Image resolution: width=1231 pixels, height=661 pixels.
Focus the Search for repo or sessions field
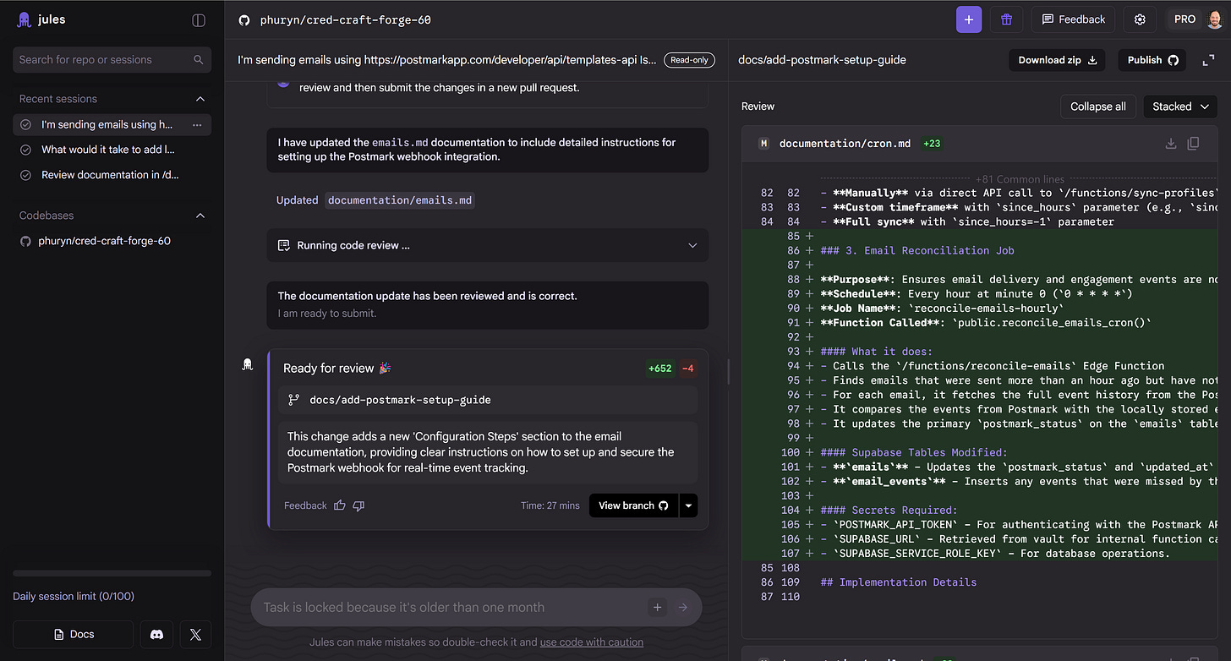coord(112,60)
